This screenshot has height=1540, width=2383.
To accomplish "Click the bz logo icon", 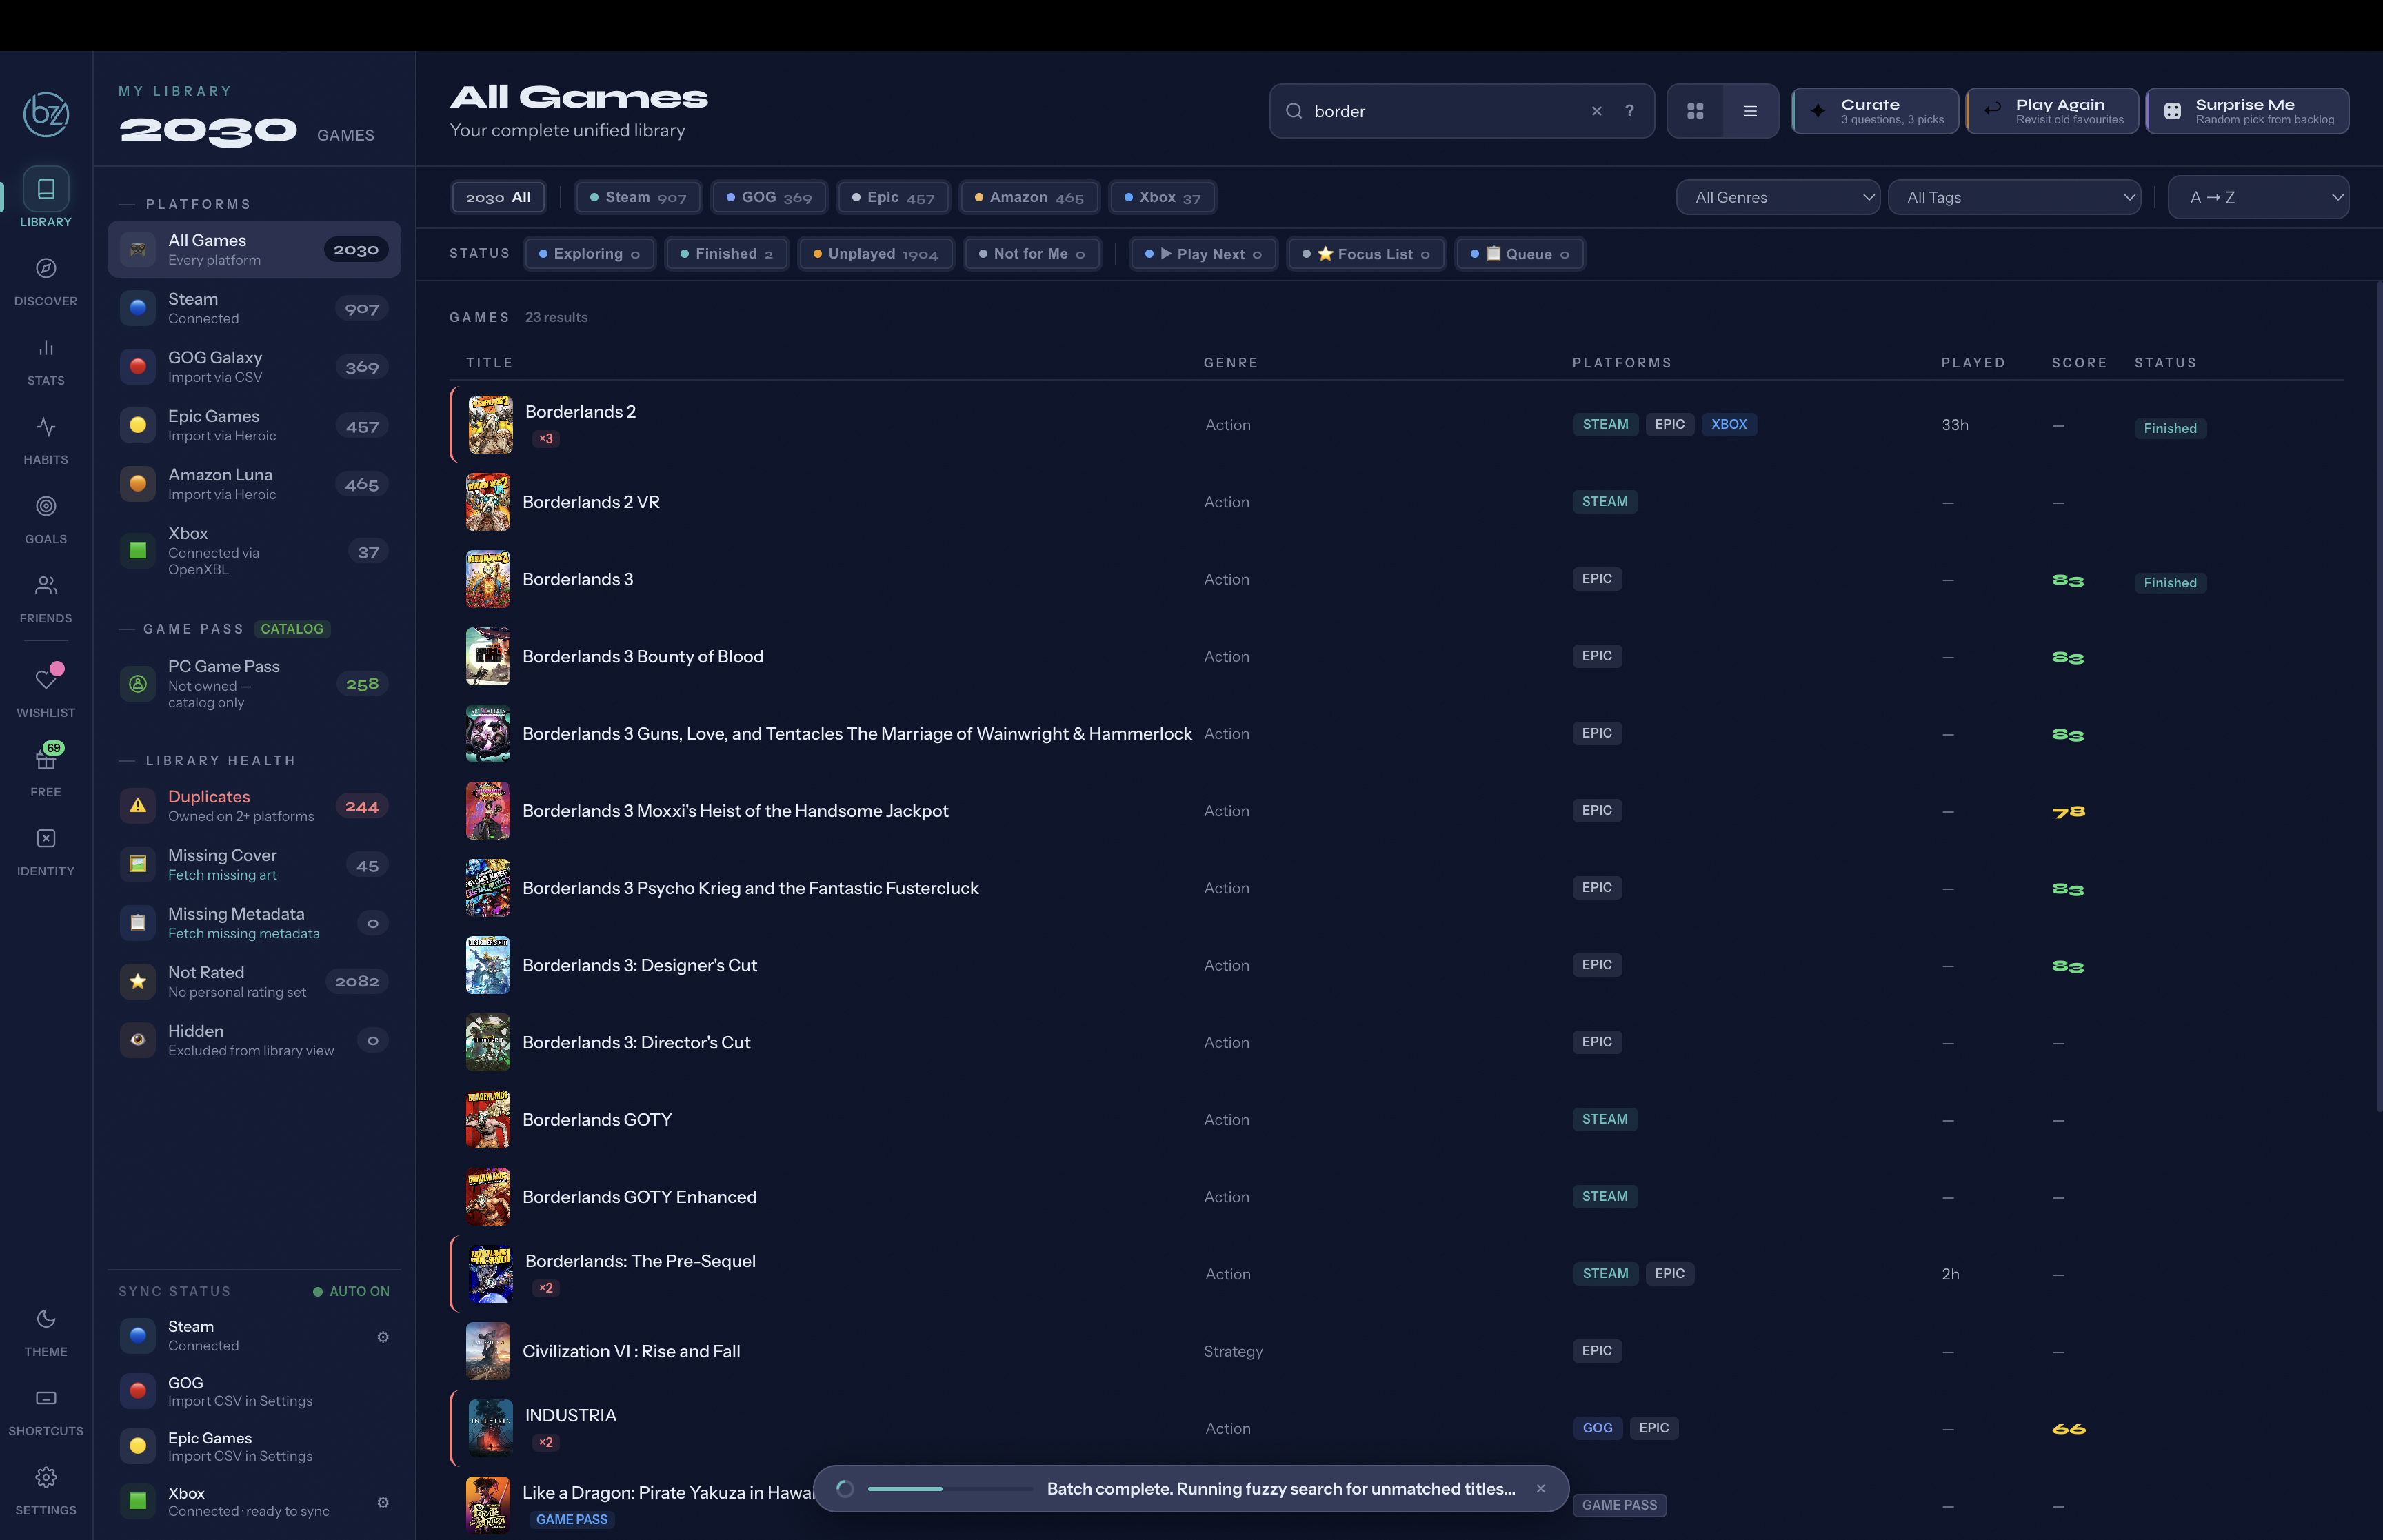I will (46, 114).
